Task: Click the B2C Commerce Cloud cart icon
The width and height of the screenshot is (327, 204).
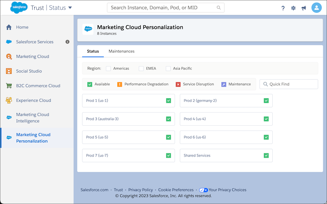Action: point(9,86)
